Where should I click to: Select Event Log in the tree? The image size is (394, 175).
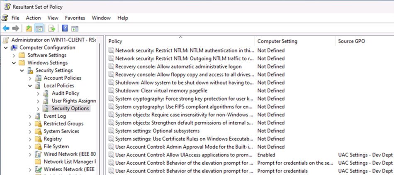coord(55,116)
